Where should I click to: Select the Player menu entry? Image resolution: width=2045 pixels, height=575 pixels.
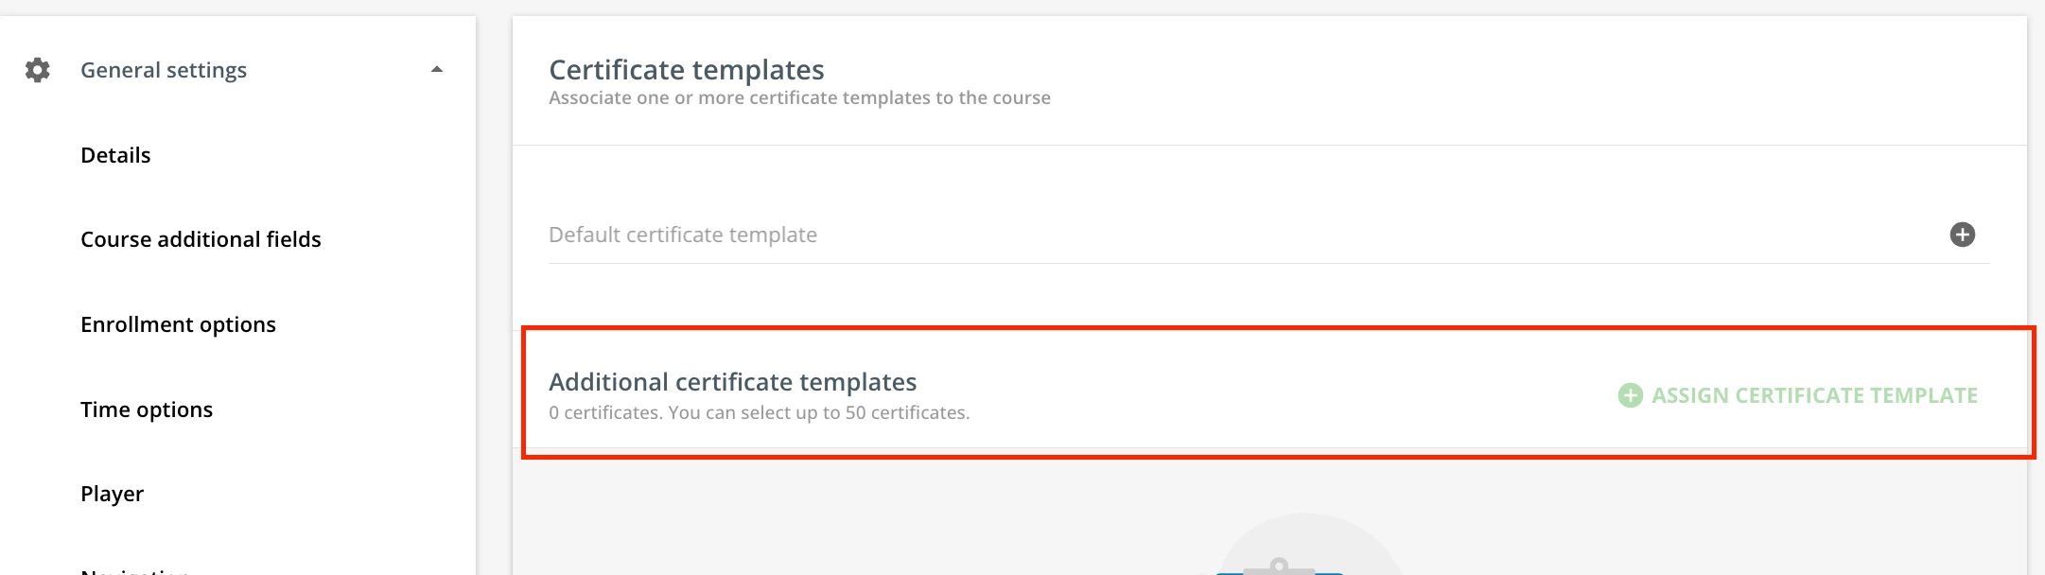pos(112,494)
